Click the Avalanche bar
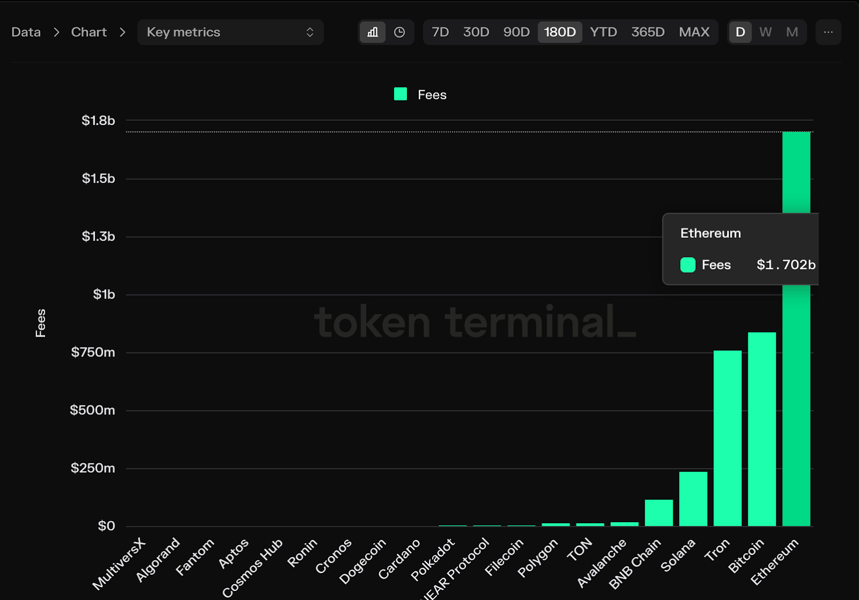This screenshot has height=600, width=859. pos(624,524)
